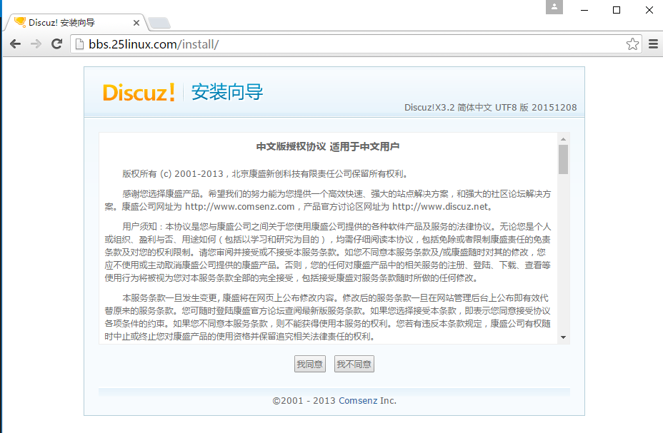Click the heading 中文版授权协议 适用于中文用户

click(328, 146)
